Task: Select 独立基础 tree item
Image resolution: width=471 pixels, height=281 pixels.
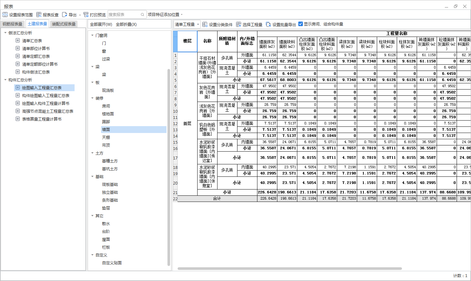Action: [110, 192]
